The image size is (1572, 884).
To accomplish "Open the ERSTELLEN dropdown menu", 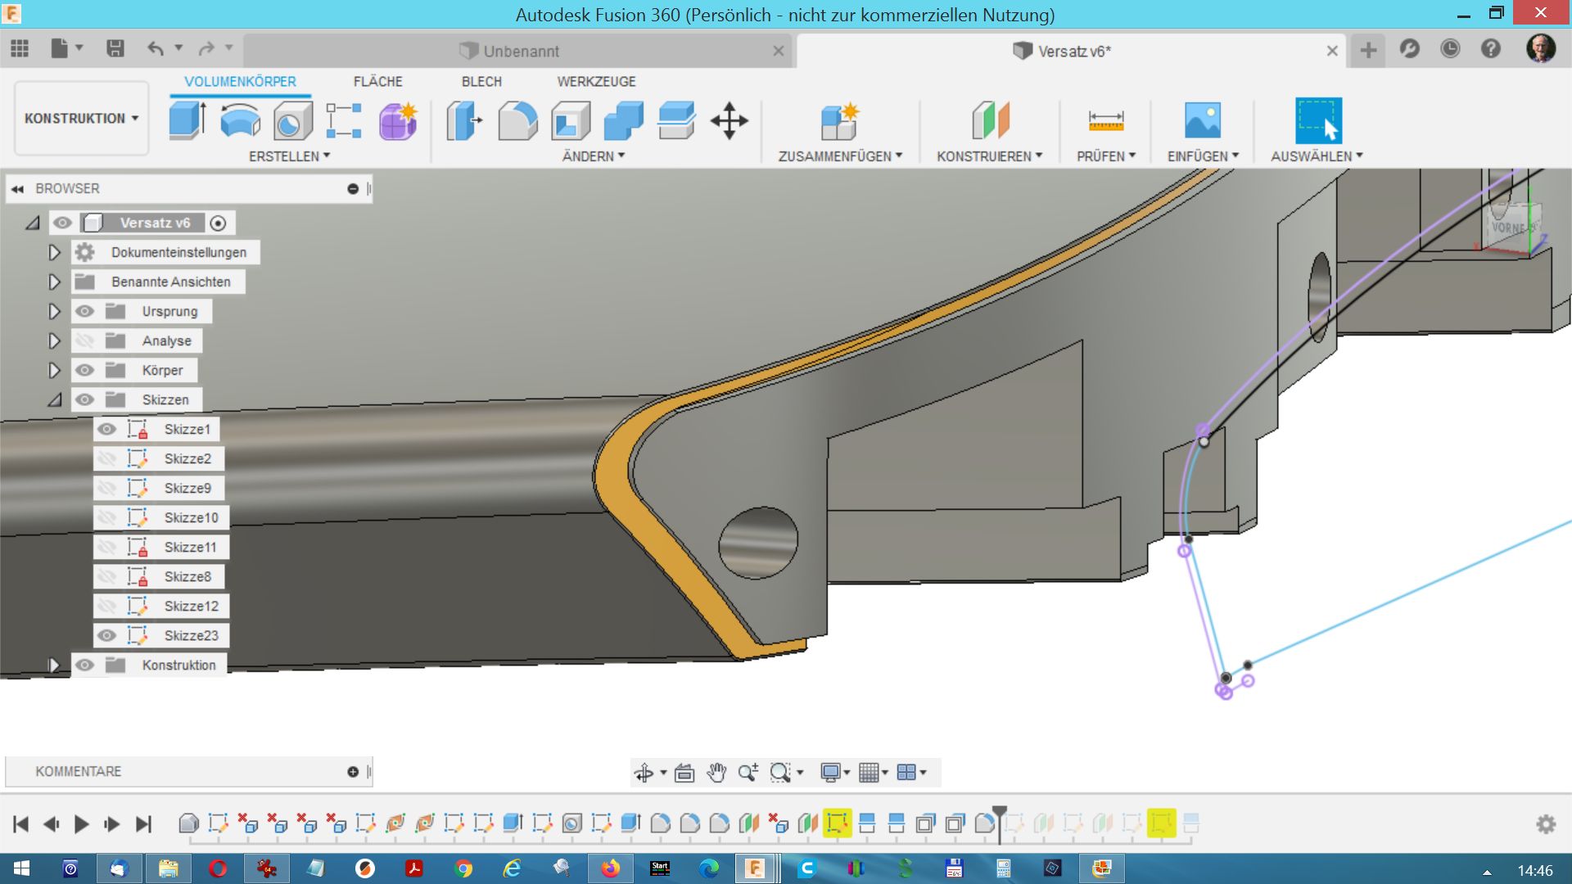I will point(289,156).
